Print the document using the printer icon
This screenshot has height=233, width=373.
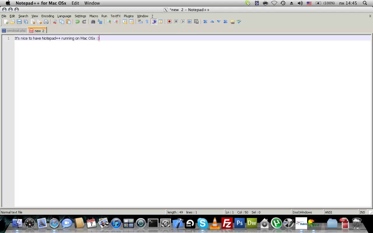tap(46, 22)
